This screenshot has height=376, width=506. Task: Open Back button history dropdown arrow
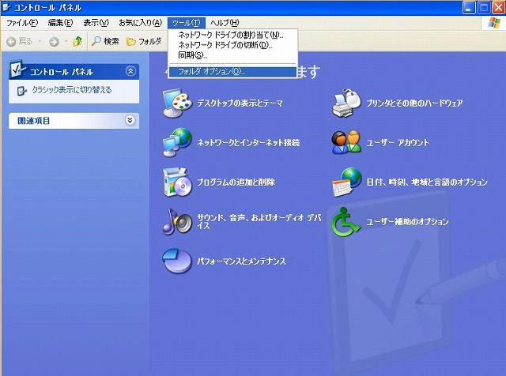40,41
